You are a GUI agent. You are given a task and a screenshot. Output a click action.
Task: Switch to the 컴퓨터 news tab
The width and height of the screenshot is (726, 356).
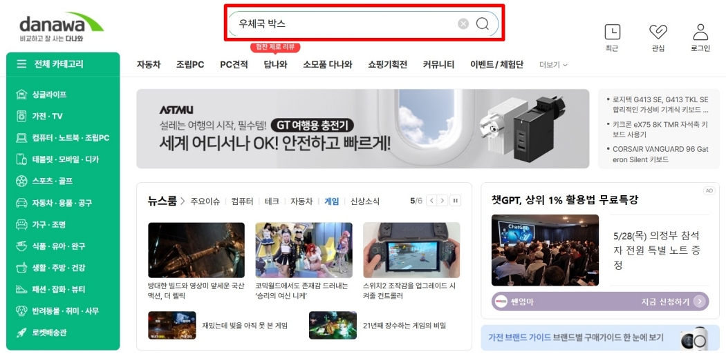[x=242, y=201]
